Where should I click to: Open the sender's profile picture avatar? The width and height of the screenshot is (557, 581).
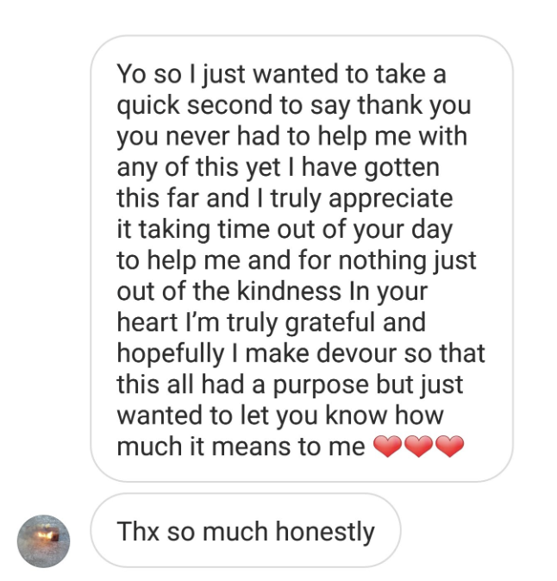click(43, 541)
